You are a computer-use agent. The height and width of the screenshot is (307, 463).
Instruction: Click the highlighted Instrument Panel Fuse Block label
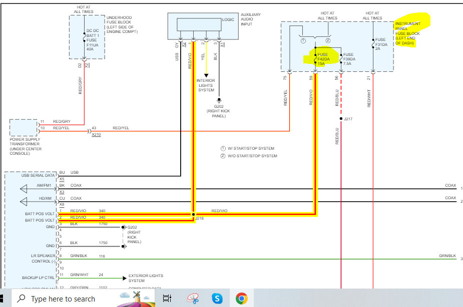(408, 33)
